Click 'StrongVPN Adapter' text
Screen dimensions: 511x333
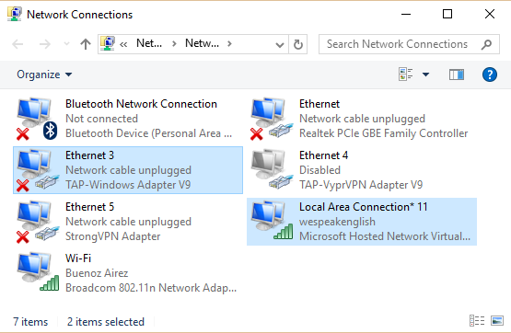112,236
